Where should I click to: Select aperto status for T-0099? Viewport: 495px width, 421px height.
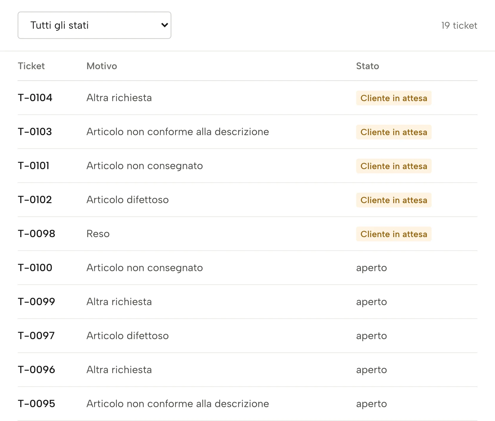tap(371, 302)
